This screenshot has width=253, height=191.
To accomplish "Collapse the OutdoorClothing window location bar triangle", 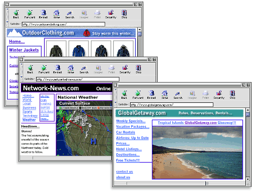I will tap(7, 22).
